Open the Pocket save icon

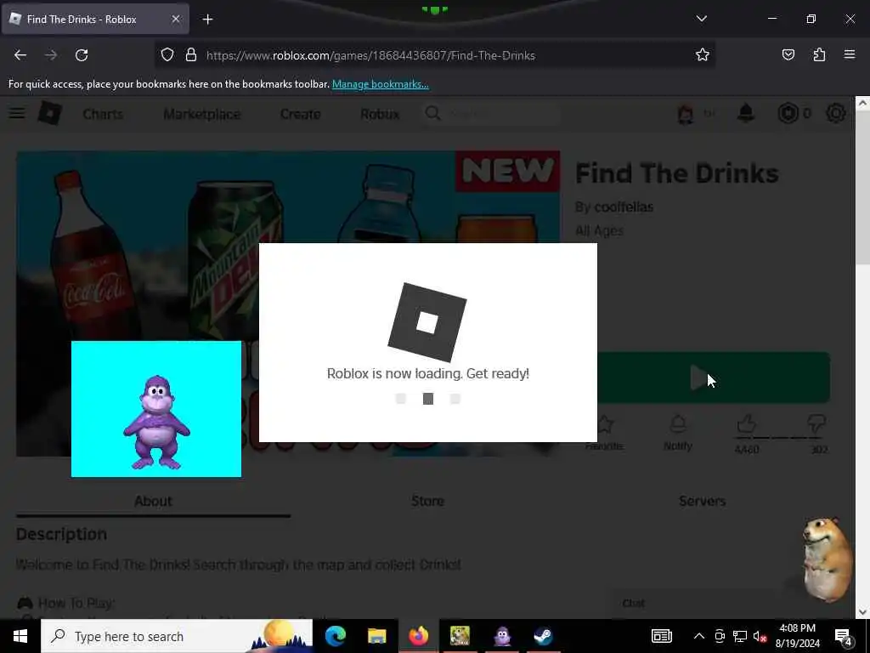point(788,55)
